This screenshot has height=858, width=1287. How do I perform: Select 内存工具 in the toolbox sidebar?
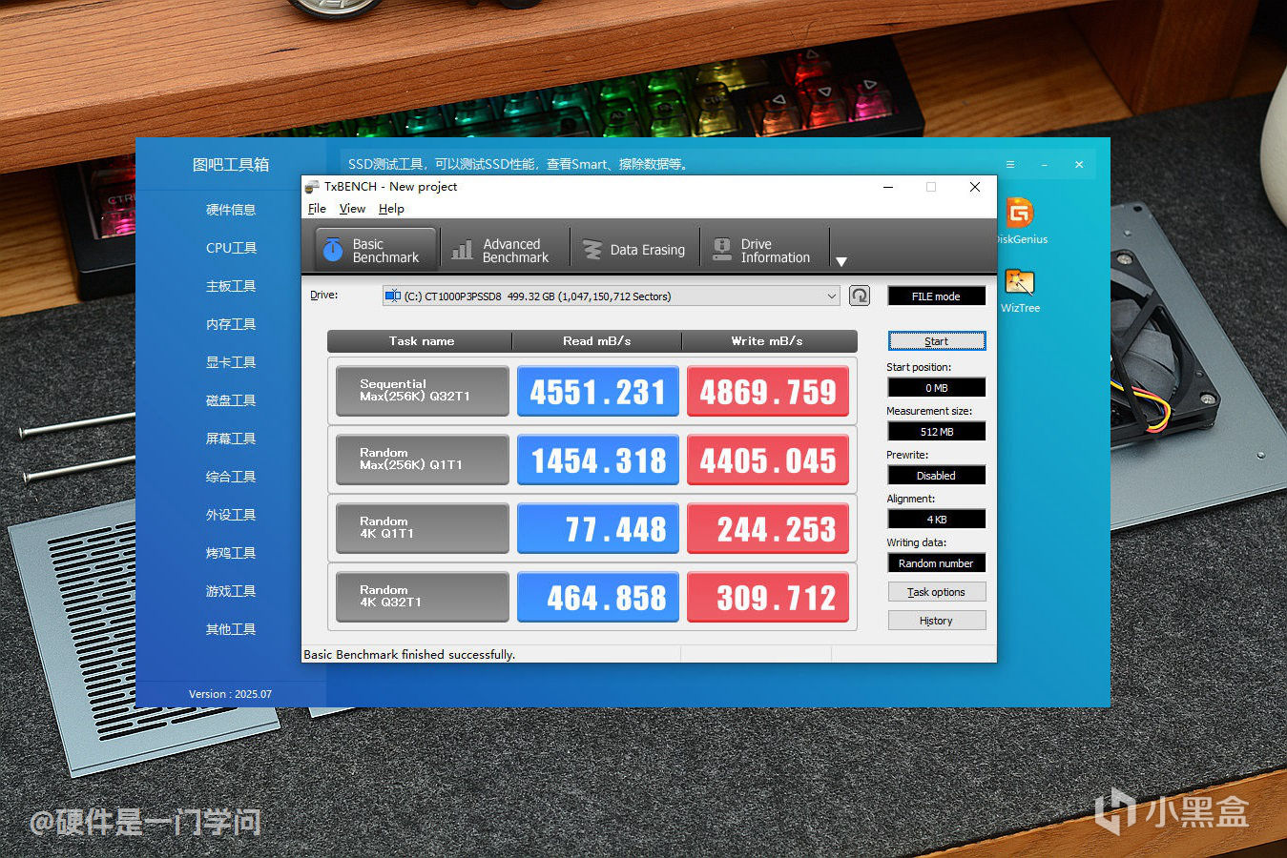[231, 324]
